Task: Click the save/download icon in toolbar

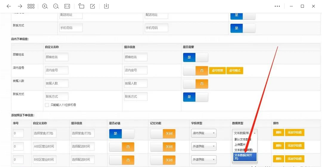Action: 107,6
